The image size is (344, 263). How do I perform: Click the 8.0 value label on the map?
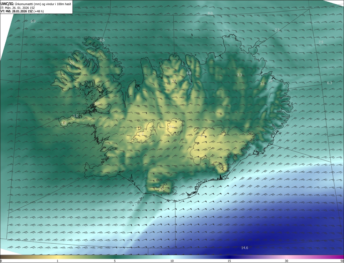coord(210,13)
